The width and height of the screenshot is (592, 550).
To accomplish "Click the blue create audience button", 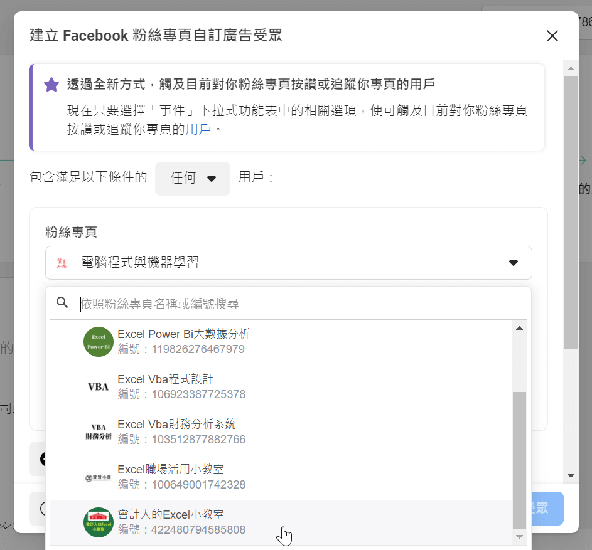I will click(x=547, y=509).
